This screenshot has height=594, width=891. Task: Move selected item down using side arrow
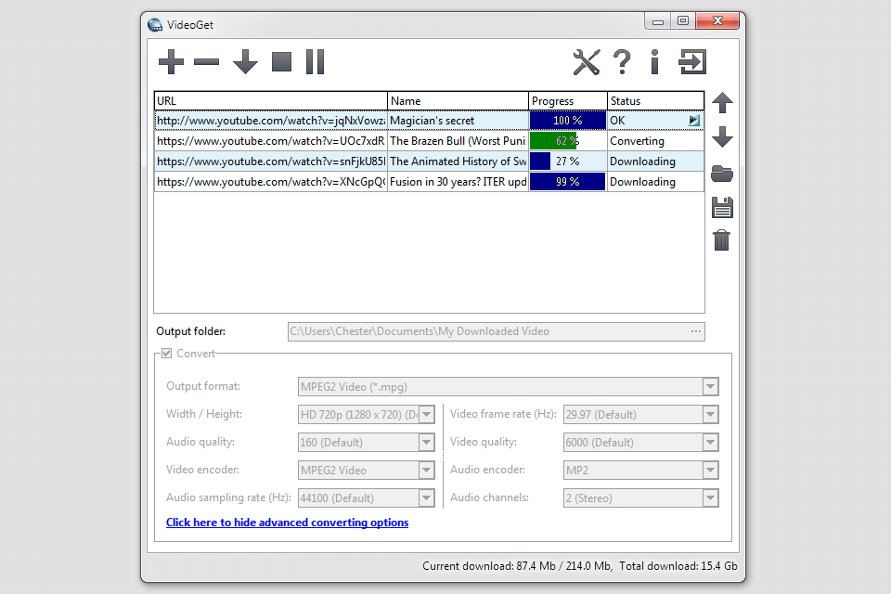(722, 137)
